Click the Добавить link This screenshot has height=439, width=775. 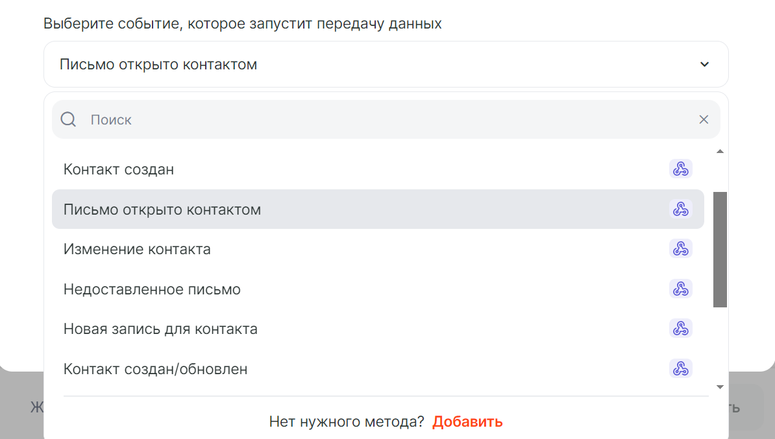pos(467,421)
